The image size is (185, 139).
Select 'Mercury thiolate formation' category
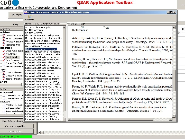[x=38, y=46]
